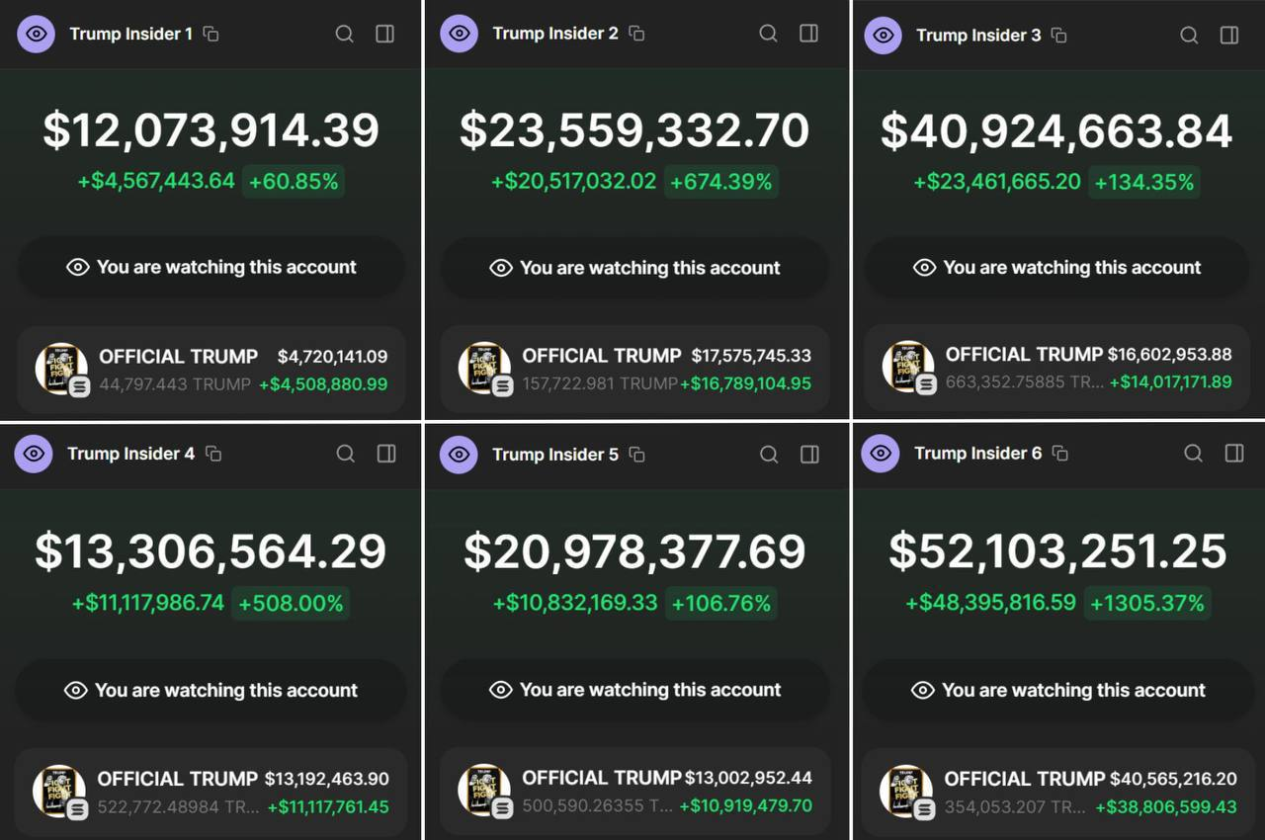
Task: Copy Trump Insider 6 wallet address
Action: pos(1059,454)
